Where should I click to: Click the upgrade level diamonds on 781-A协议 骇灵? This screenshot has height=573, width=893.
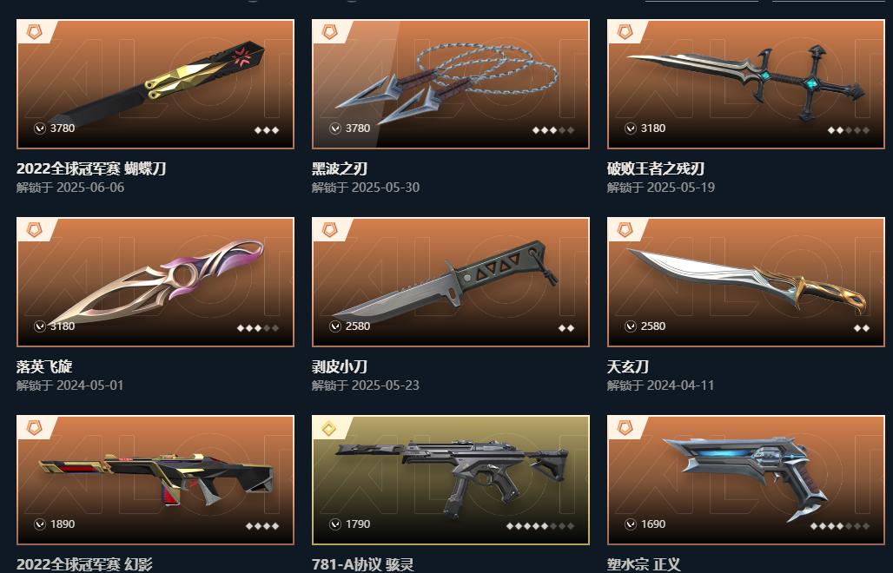click(x=540, y=526)
